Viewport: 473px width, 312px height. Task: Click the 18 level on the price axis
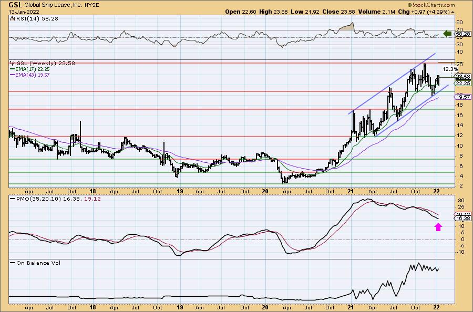pos(460,105)
